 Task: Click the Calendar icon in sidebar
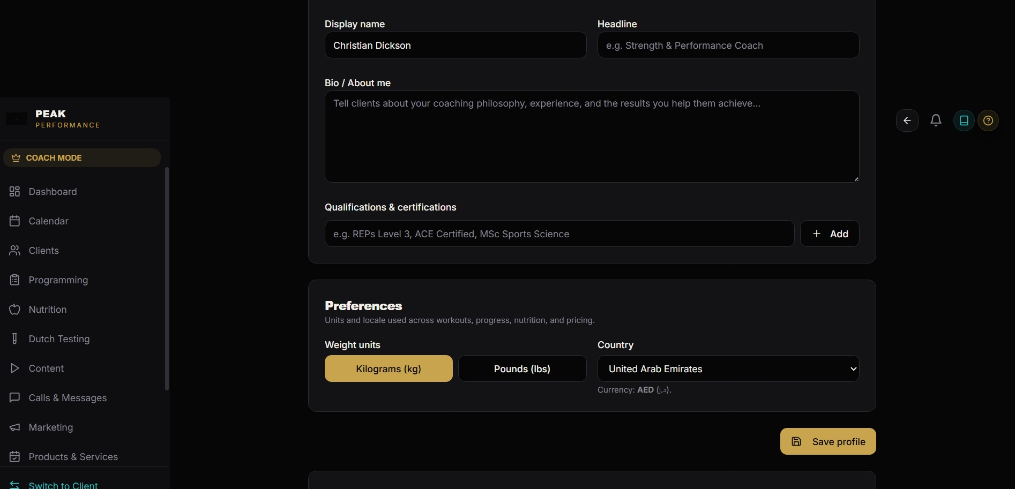coord(14,221)
